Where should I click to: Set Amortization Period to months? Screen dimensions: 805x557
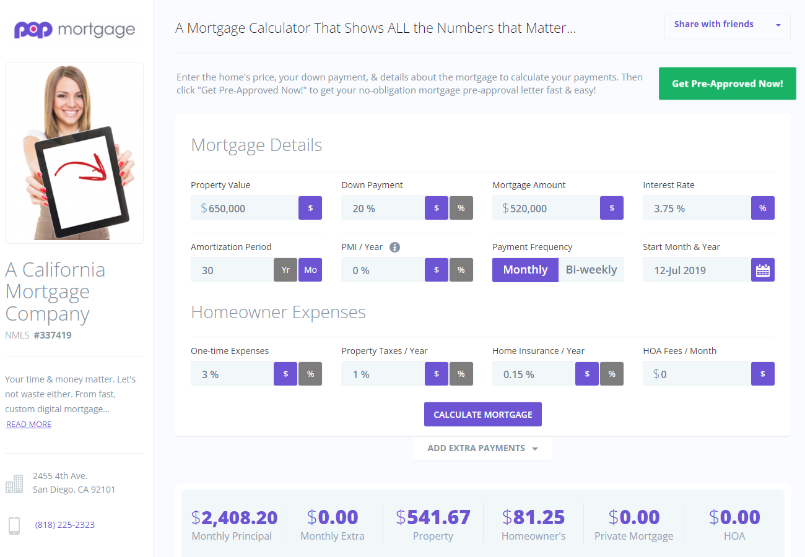310,270
